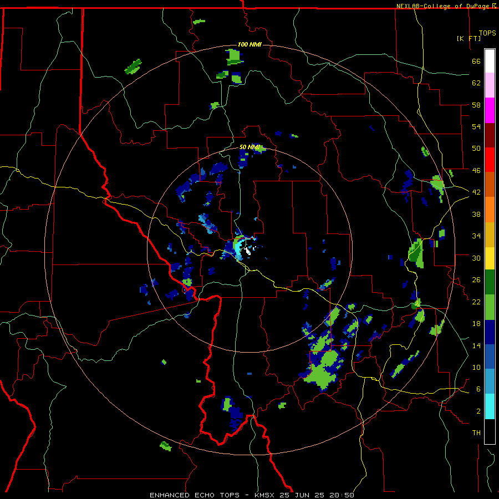Image resolution: width=499 pixels, height=499 pixels.
Task: Click the 100 NMI range ring label
Action: coord(249,44)
